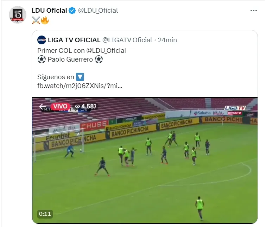Click the back arrow in video overlay

(x=43, y=106)
